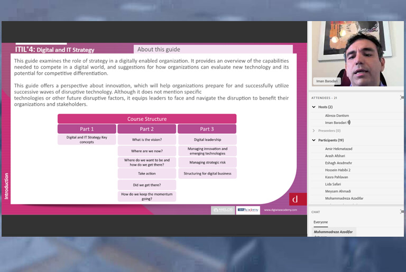
Task: Click the red 'd' logo on slide
Action: [294, 199]
